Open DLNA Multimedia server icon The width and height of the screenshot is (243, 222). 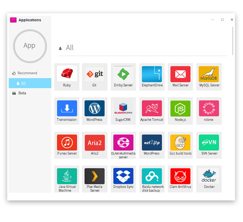(x=123, y=142)
